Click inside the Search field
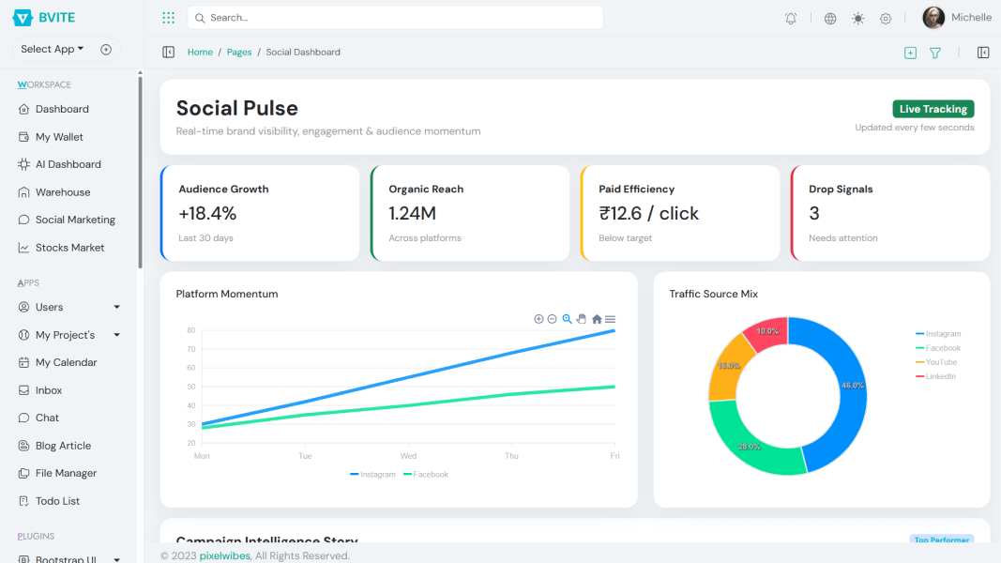Screen dimensions: 1001x563 [x=394, y=17]
